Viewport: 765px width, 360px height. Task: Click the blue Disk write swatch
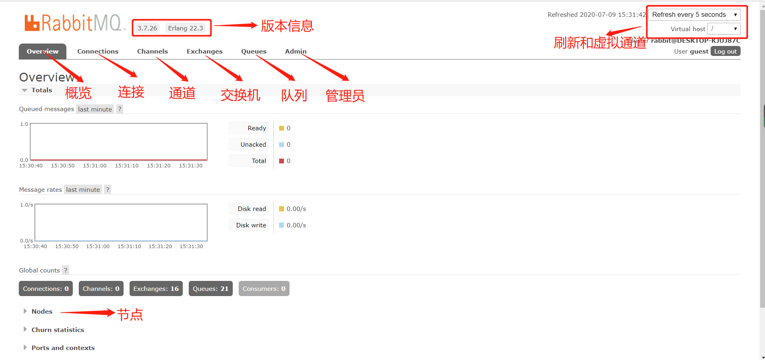[282, 225]
